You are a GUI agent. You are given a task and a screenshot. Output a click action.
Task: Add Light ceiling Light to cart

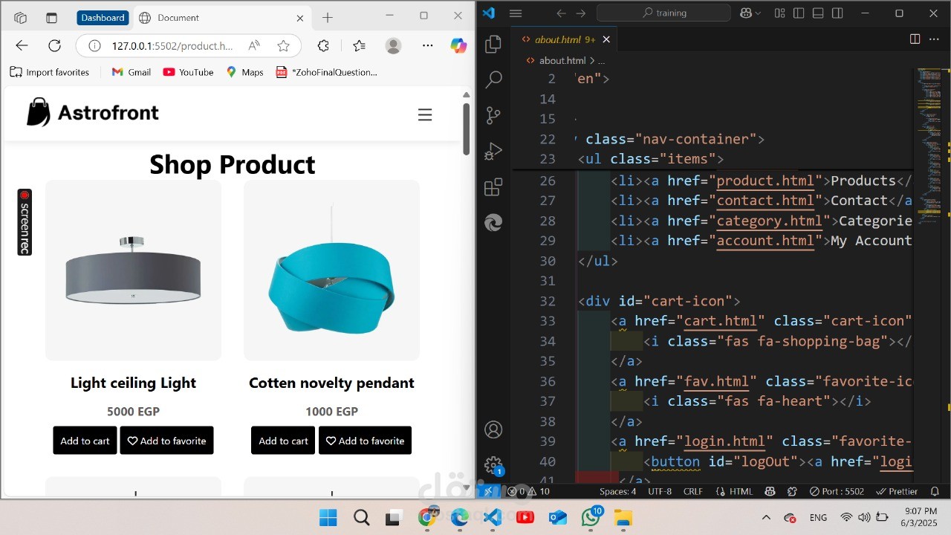pos(85,441)
